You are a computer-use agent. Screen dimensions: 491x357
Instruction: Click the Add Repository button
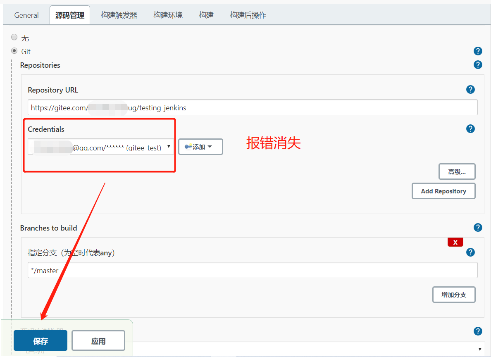click(443, 191)
